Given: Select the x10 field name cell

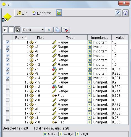Looking at the screenshot, I should point(40,100).
